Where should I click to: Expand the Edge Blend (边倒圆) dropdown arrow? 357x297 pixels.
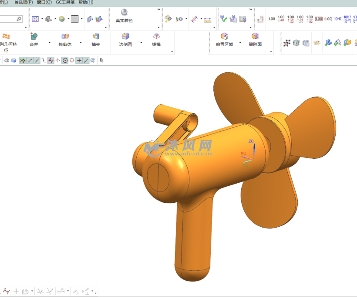click(141, 43)
